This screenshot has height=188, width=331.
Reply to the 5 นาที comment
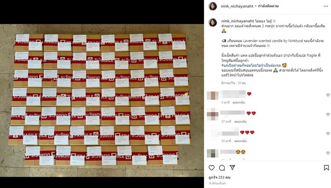point(239,102)
